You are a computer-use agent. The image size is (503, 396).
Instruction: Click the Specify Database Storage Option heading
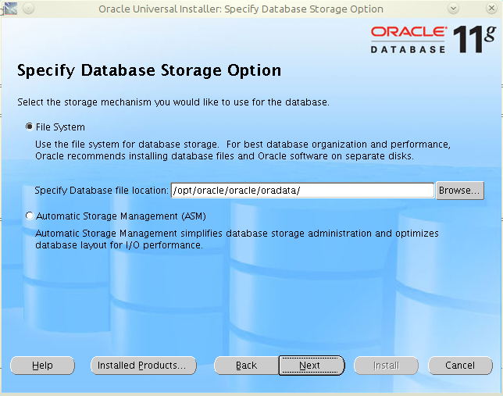(149, 71)
